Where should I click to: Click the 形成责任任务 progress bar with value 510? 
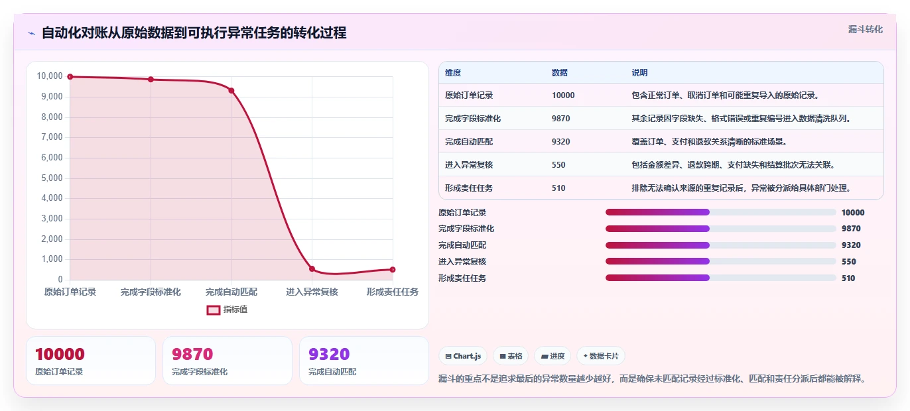(720, 278)
